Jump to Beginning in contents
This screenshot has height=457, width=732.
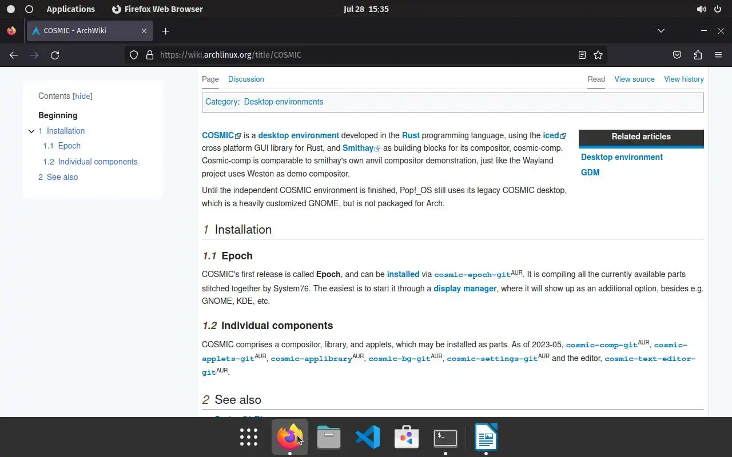(58, 115)
